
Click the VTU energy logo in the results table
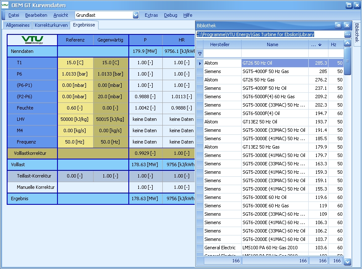tap(32, 40)
